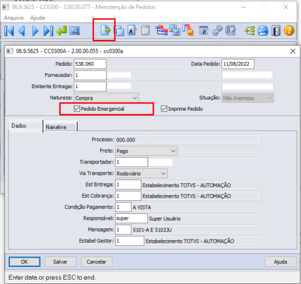The width and height of the screenshot is (301, 284).
Task: Toggle the Pedido Emergencial checkbox
Action: point(77,109)
